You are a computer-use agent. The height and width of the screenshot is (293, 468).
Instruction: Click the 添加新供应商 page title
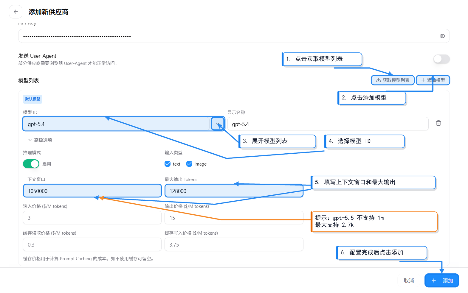pyautogui.click(x=48, y=12)
